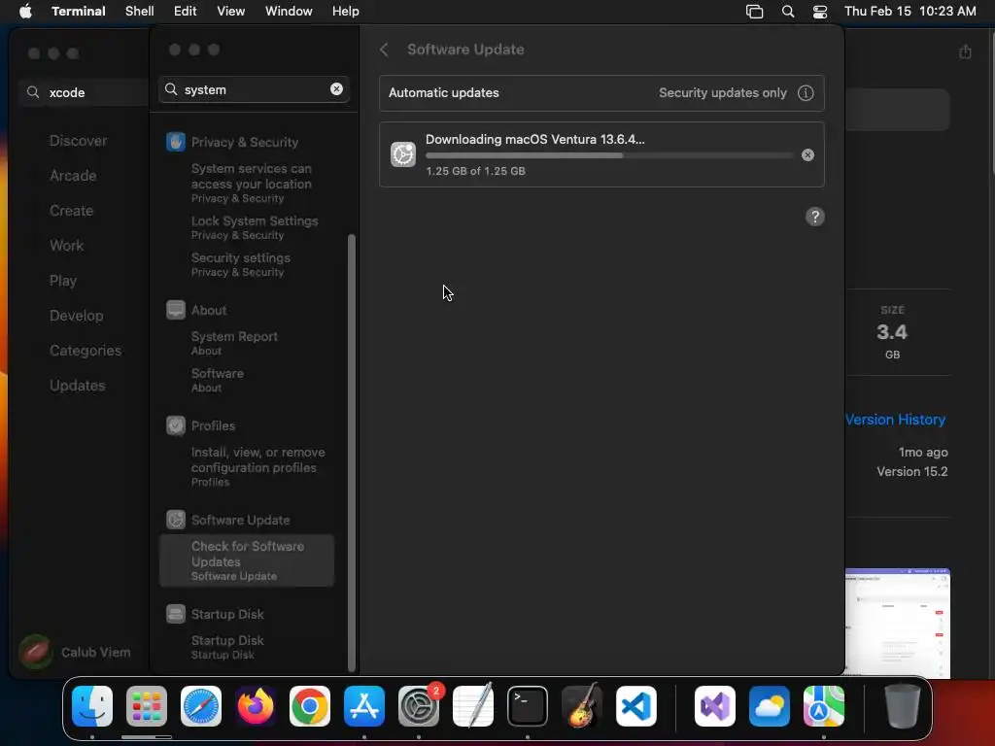Click the settings search field containing 'system'
Image resolution: width=995 pixels, height=746 pixels.
(x=254, y=89)
